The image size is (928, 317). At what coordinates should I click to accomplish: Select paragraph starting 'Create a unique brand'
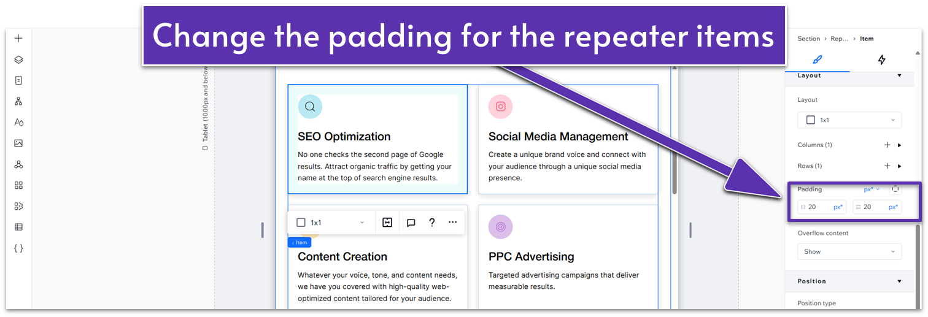point(567,166)
